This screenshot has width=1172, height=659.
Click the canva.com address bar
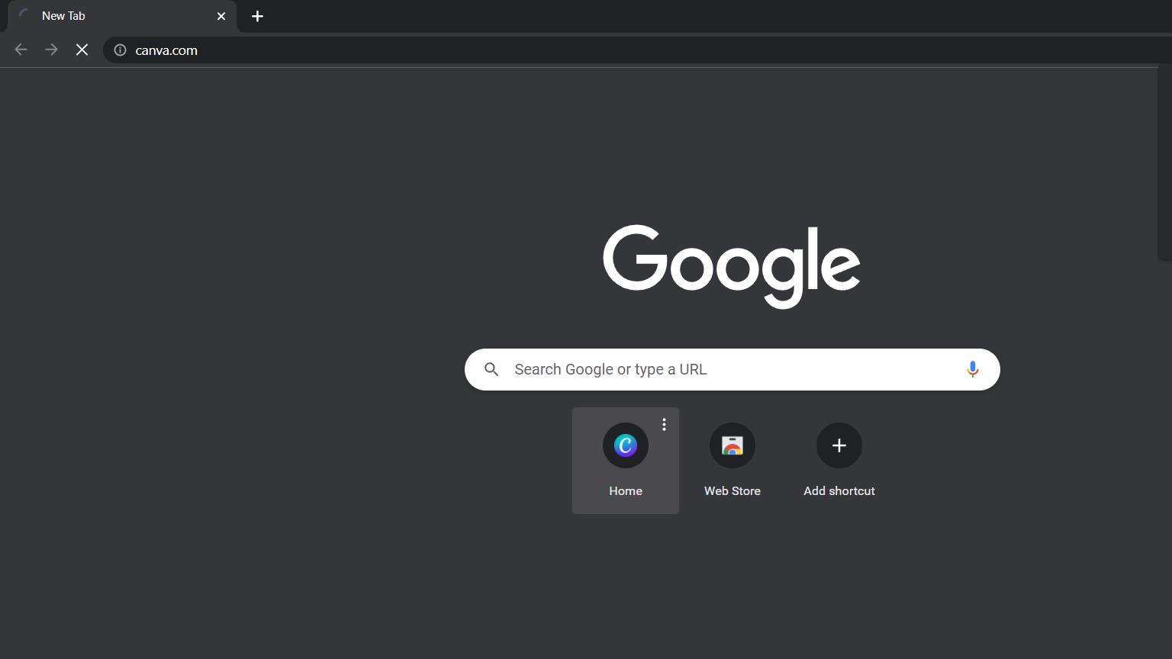[610, 50]
